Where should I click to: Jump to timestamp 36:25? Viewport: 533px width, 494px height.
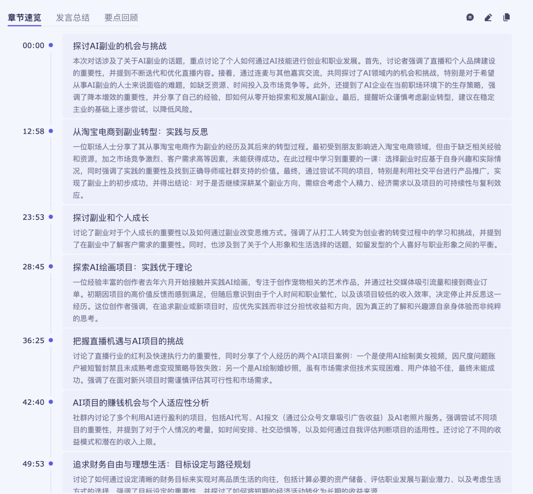coord(34,341)
